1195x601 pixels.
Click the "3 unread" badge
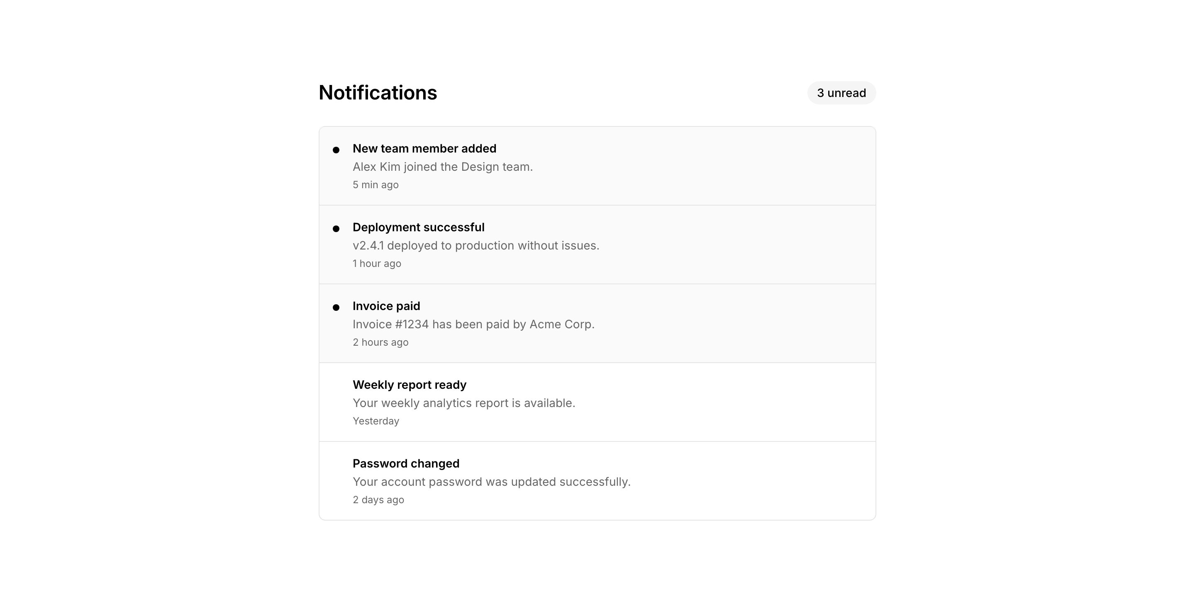pyautogui.click(x=841, y=93)
